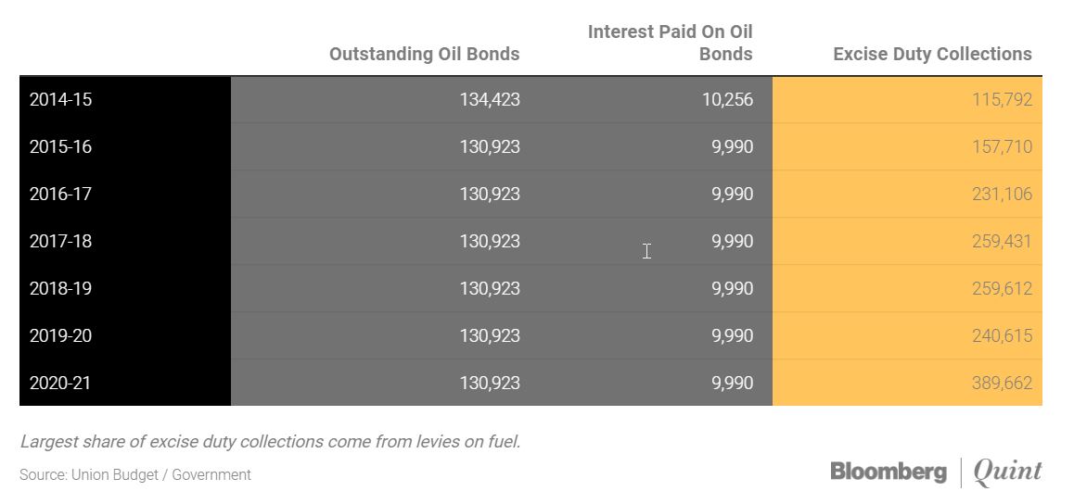Click the 2020-21 row label
Screen dimensions: 1074x504
click(x=60, y=383)
